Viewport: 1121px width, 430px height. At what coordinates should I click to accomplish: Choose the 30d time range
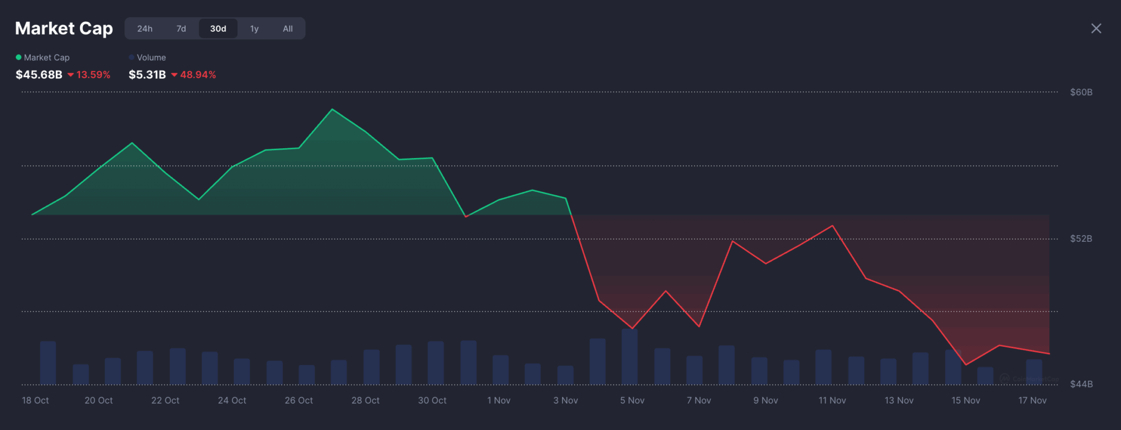218,28
